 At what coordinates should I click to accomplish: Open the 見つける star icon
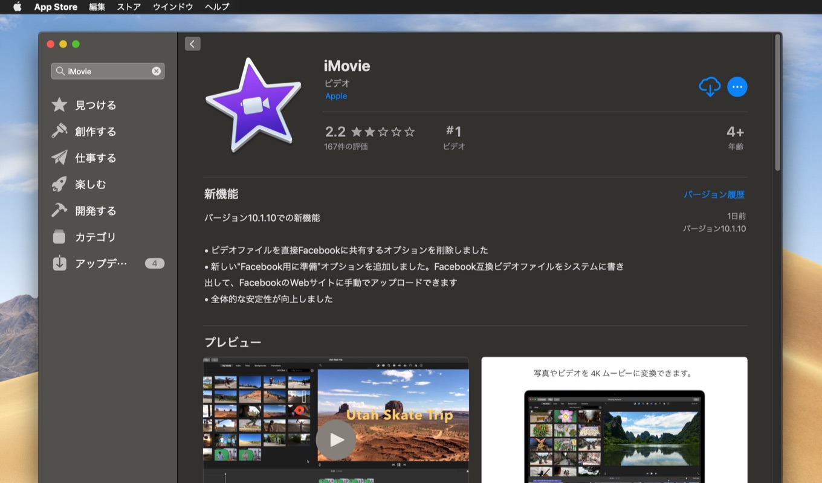click(59, 105)
